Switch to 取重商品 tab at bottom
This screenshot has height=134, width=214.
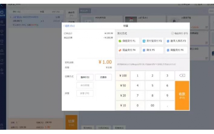pos(119,128)
